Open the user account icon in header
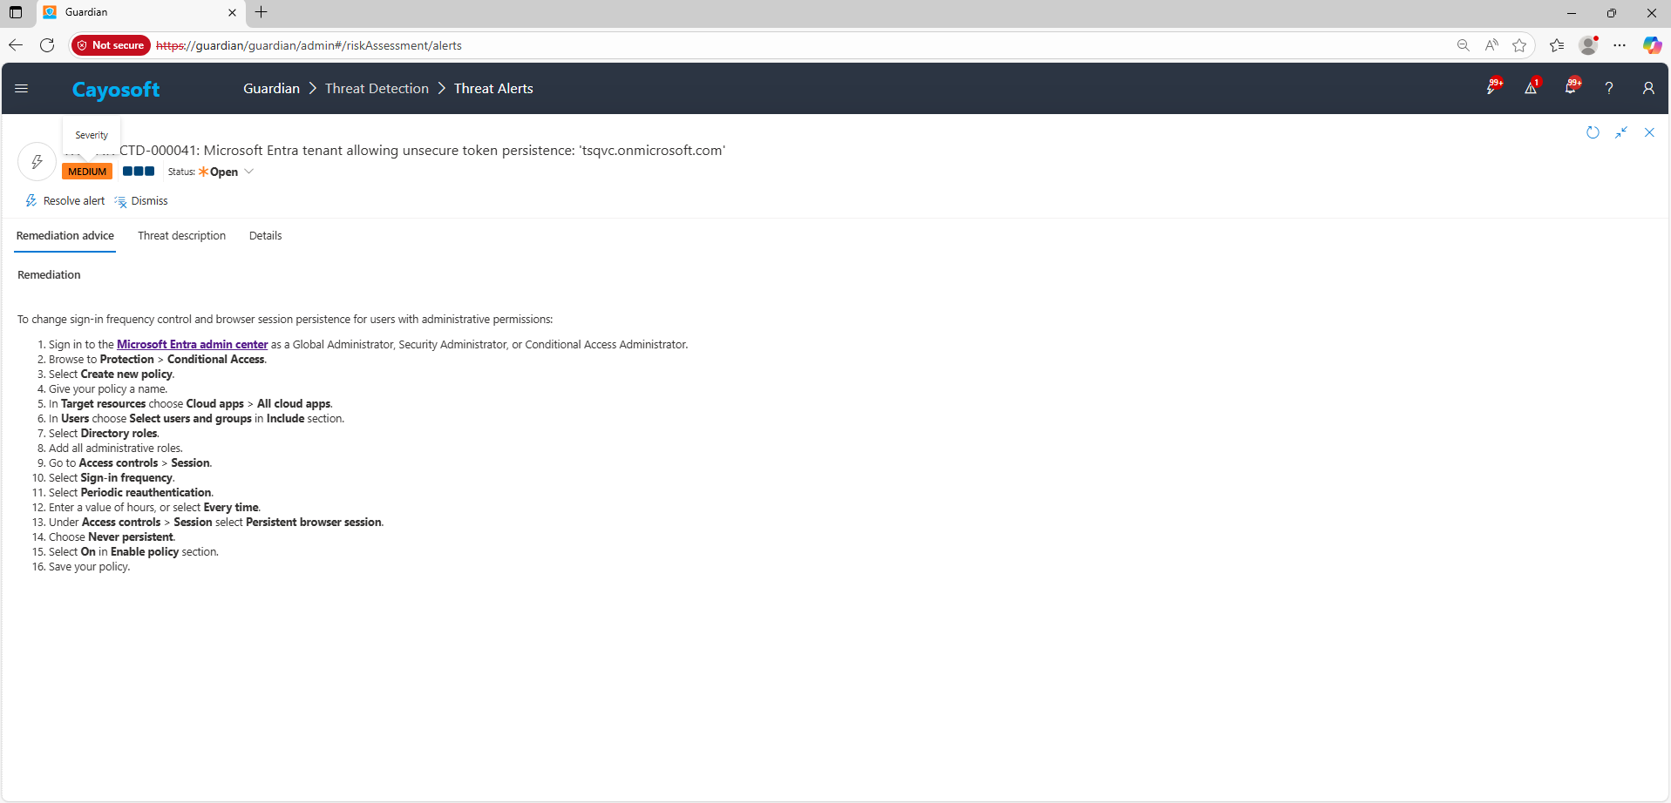Screen dimensions: 1671x803 point(1647,89)
